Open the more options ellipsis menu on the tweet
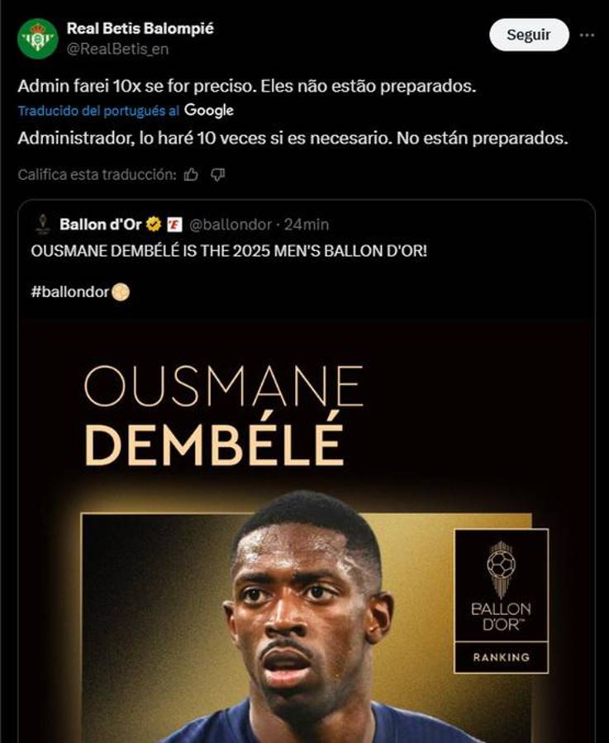Image resolution: width=609 pixels, height=743 pixels. (588, 34)
